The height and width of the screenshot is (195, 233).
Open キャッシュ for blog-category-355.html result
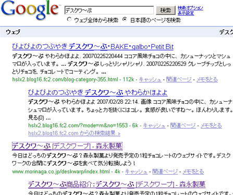(150, 79)
